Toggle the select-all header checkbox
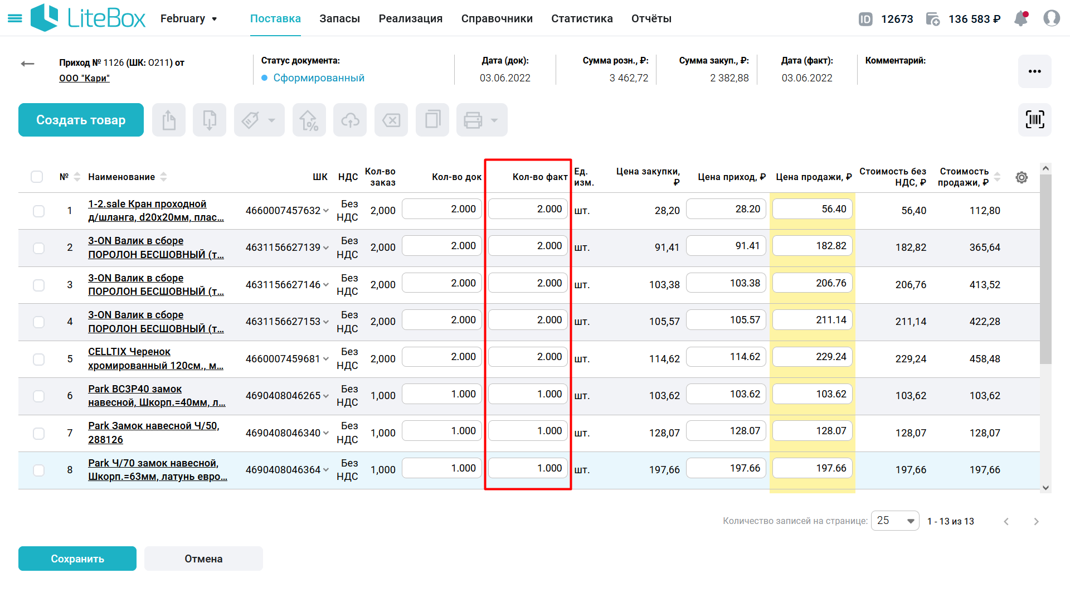Image resolution: width=1070 pixels, height=602 pixels. 37,177
